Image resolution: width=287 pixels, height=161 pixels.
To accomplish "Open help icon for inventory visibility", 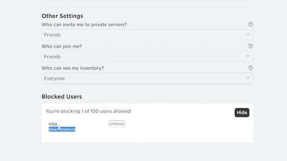I will [250, 68].
